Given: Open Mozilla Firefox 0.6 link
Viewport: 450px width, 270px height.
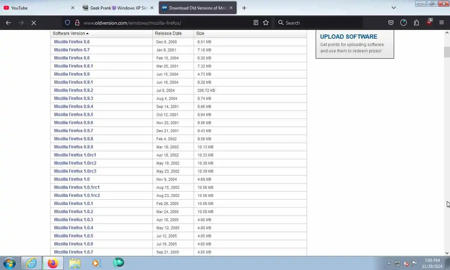Looking at the screenshot, I should coord(72,42).
